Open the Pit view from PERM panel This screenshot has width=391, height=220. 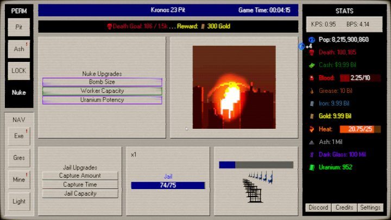(x=19, y=27)
